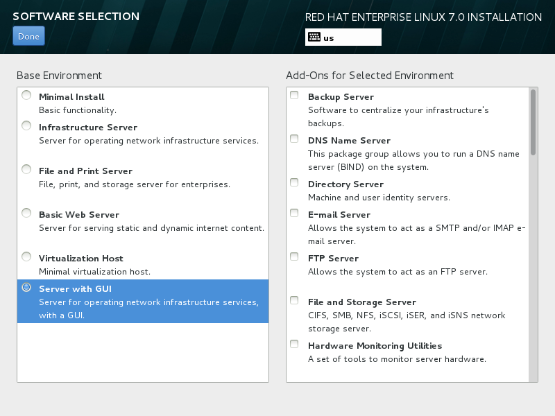Enable E-mail Server add-on
Viewport: 555px width, 416px height.
coord(294,214)
